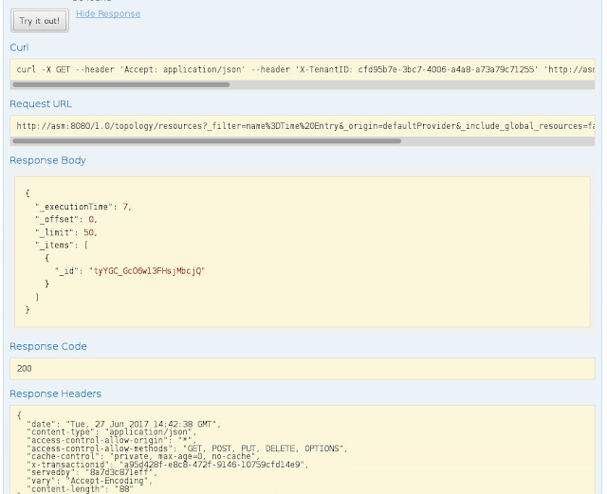This screenshot has height=494, width=607.
Task: Click the Hide Response link
Action: (x=108, y=14)
